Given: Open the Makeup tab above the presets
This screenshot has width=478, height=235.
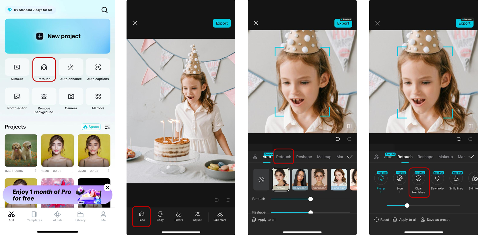Looking at the screenshot, I should tap(324, 157).
